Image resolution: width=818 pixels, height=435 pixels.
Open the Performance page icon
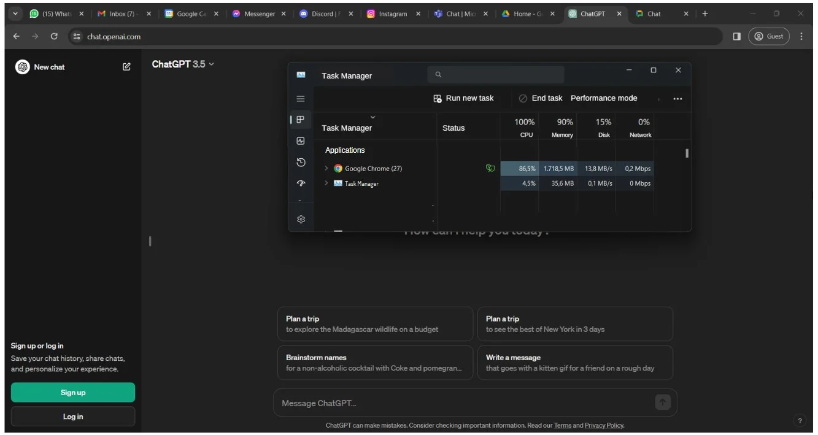point(301,141)
